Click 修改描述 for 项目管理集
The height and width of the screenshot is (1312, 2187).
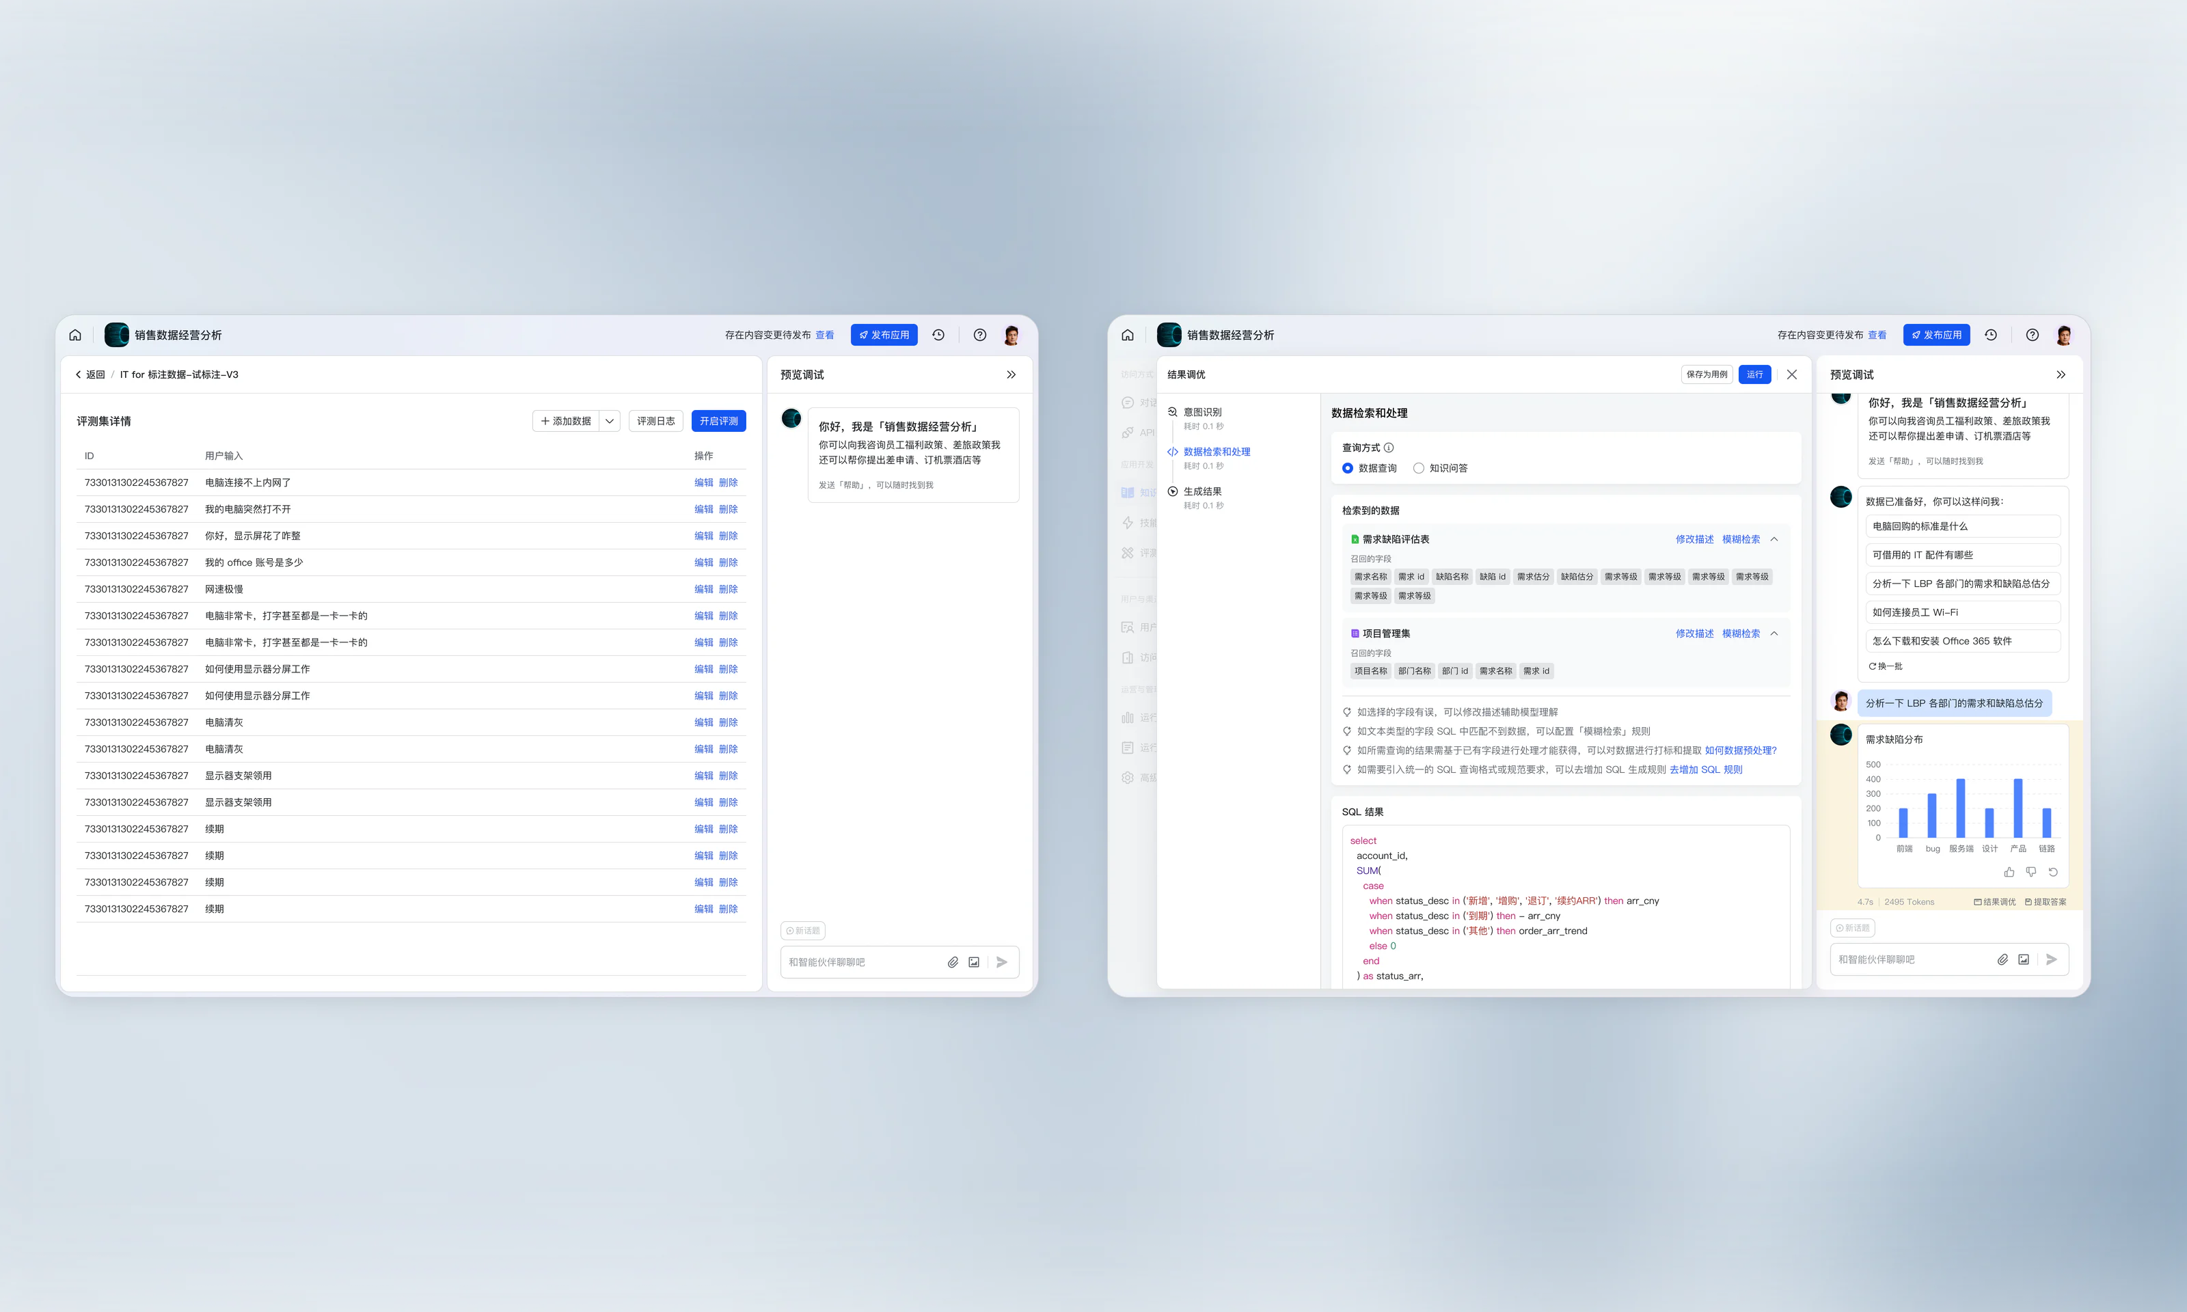[x=1695, y=634]
